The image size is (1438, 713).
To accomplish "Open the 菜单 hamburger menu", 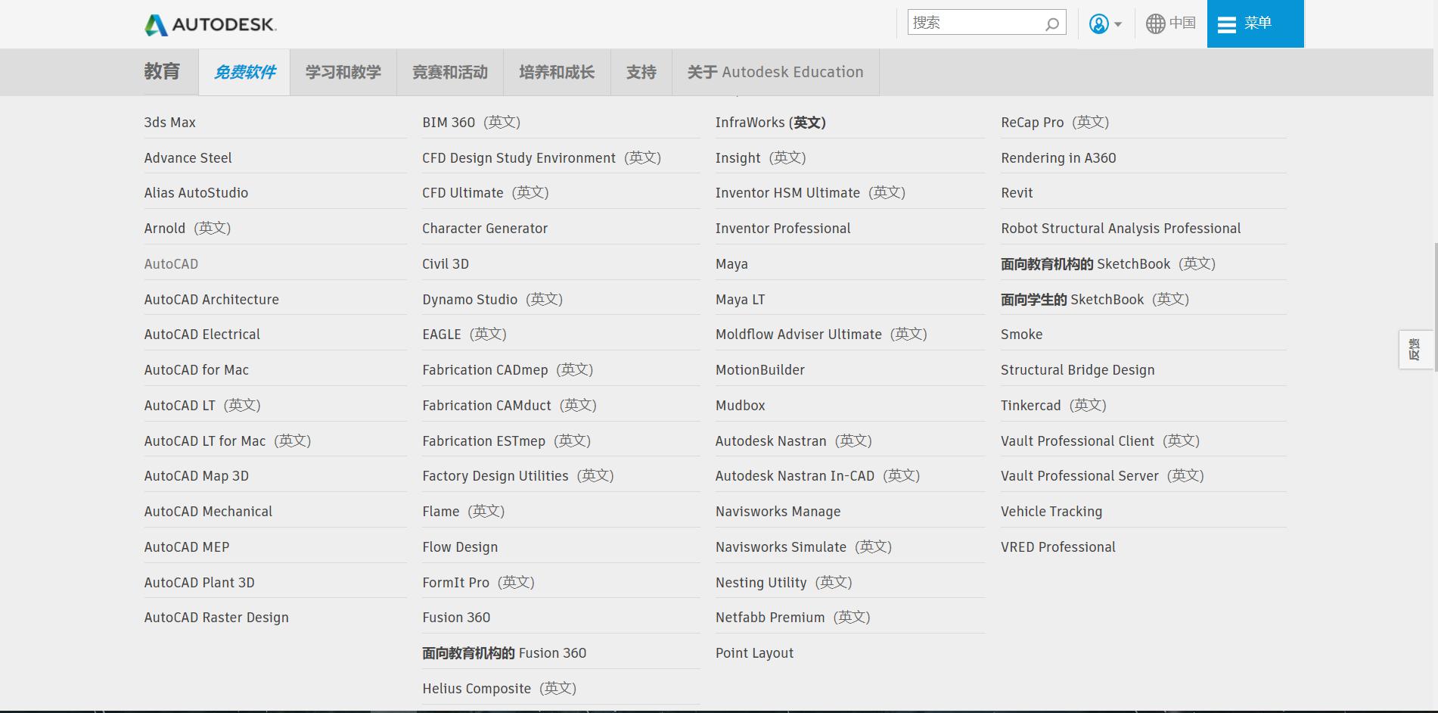I will (1254, 23).
